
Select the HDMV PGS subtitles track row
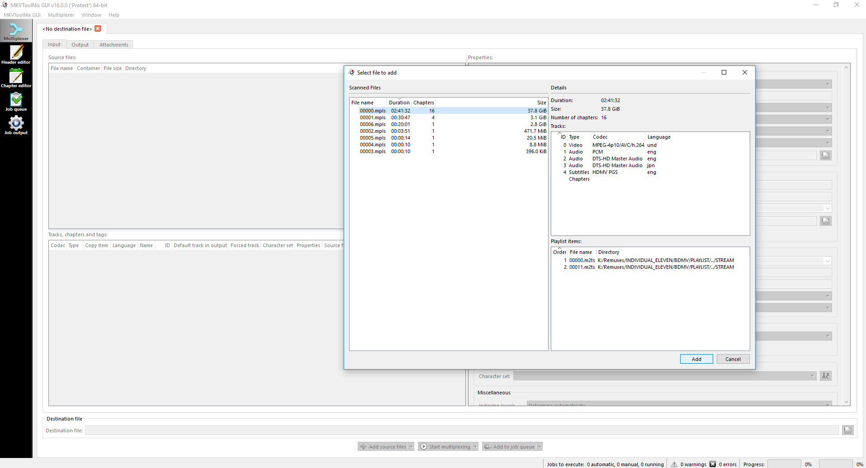[x=650, y=172]
